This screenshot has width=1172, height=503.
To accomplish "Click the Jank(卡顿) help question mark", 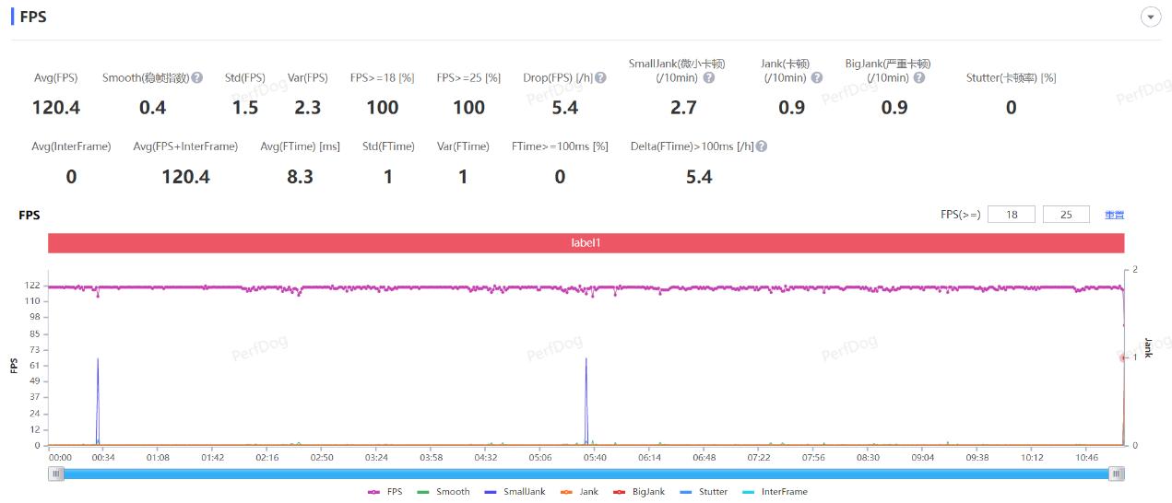I will pyautogui.click(x=817, y=78).
